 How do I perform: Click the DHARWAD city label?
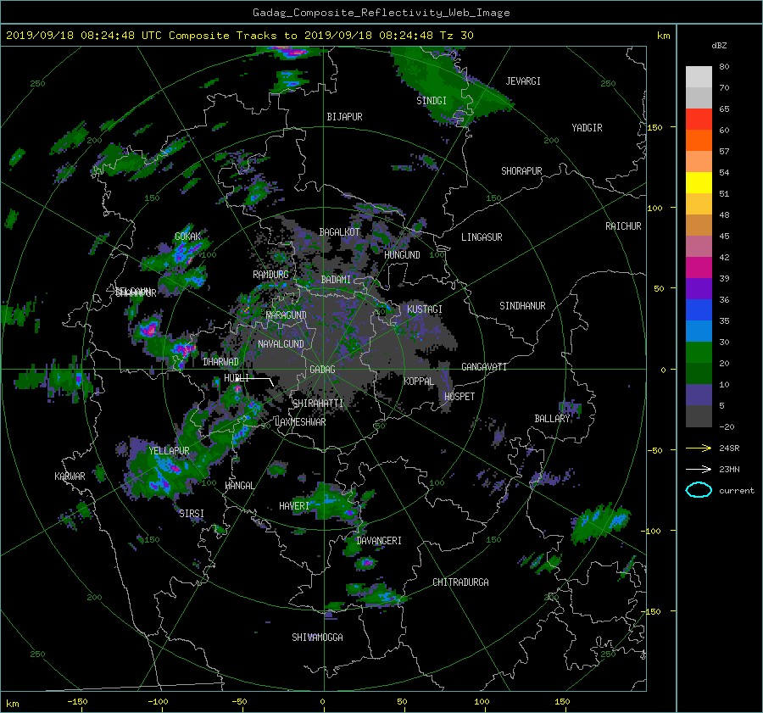click(x=221, y=362)
